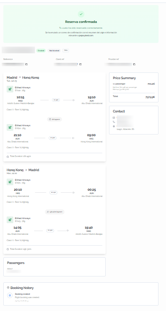Click the flight duration pill on the Abu Dhabi–Hong Kong leg
The height and width of the screenshot is (311, 166).
click(x=52, y=138)
